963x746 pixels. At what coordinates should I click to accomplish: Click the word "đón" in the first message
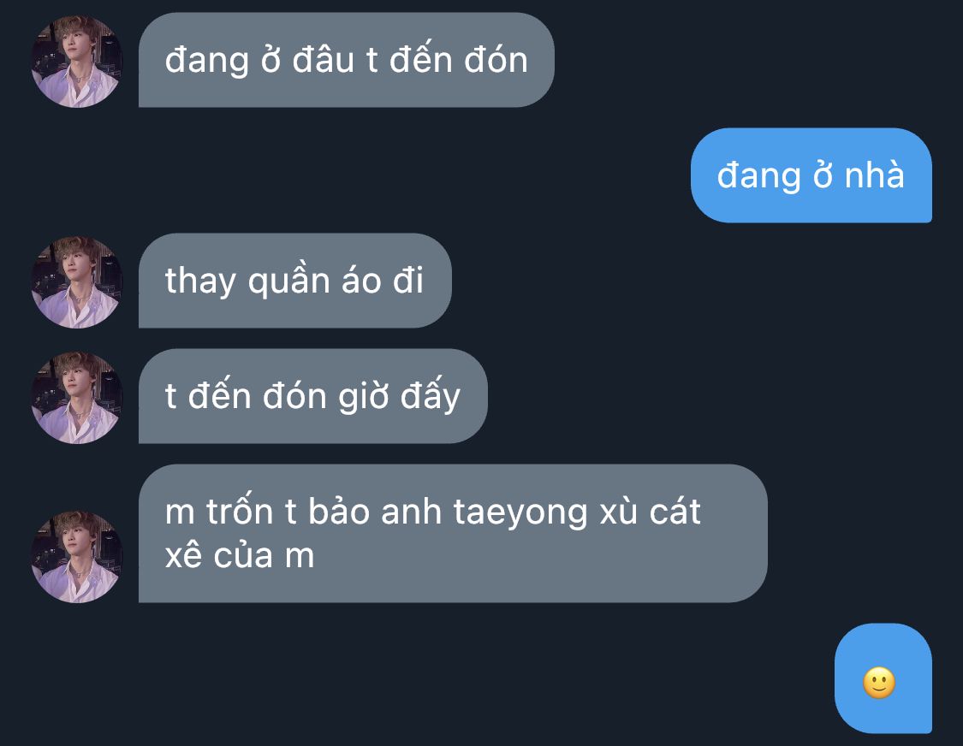tap(496, 60)
